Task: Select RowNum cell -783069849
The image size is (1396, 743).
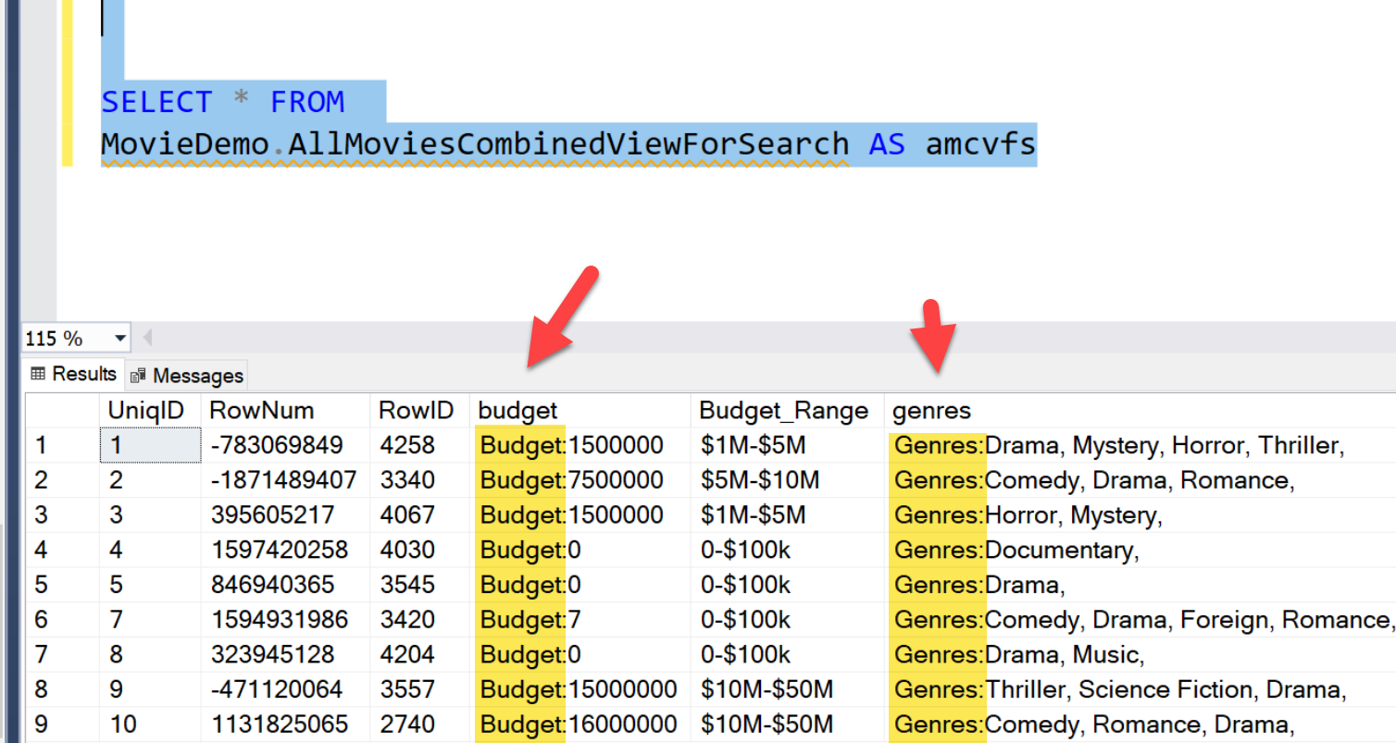Action: point(285,445)
